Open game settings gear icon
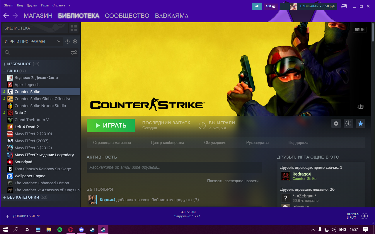 (336, 124)
